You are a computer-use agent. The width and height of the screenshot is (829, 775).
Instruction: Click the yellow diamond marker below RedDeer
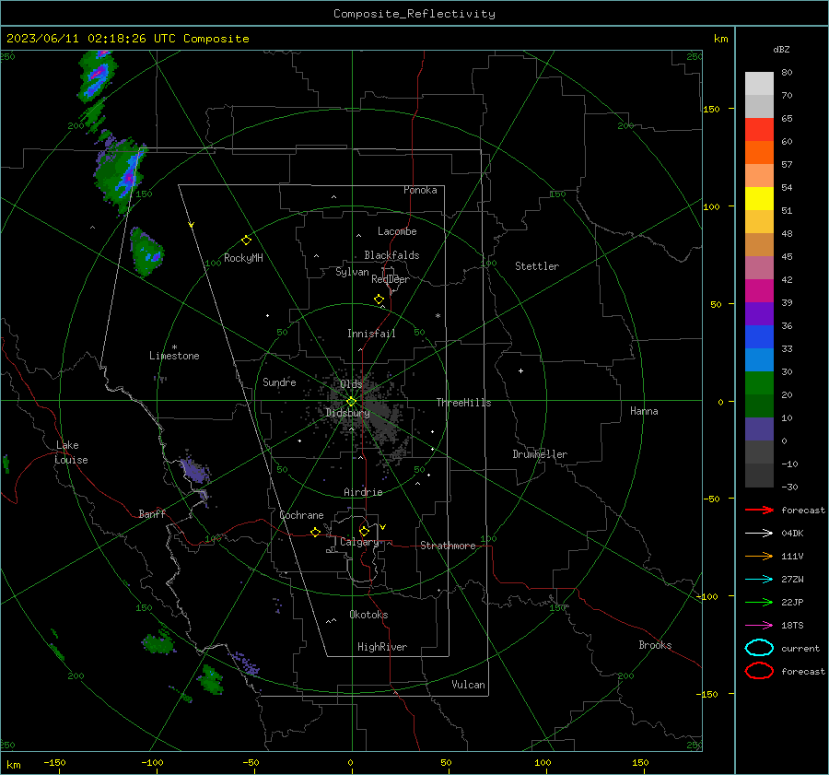[x=379, y=299]
